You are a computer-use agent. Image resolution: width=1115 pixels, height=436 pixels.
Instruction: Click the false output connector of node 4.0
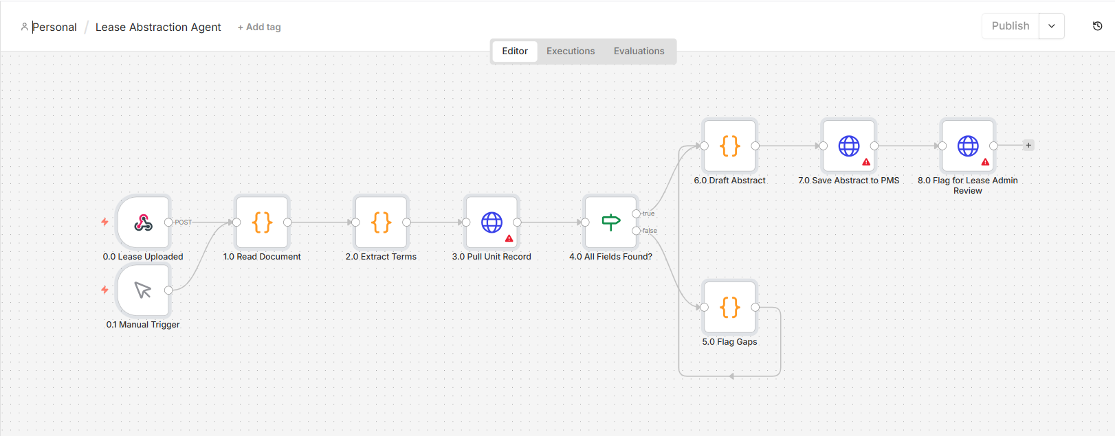click(x=636, y=231)
